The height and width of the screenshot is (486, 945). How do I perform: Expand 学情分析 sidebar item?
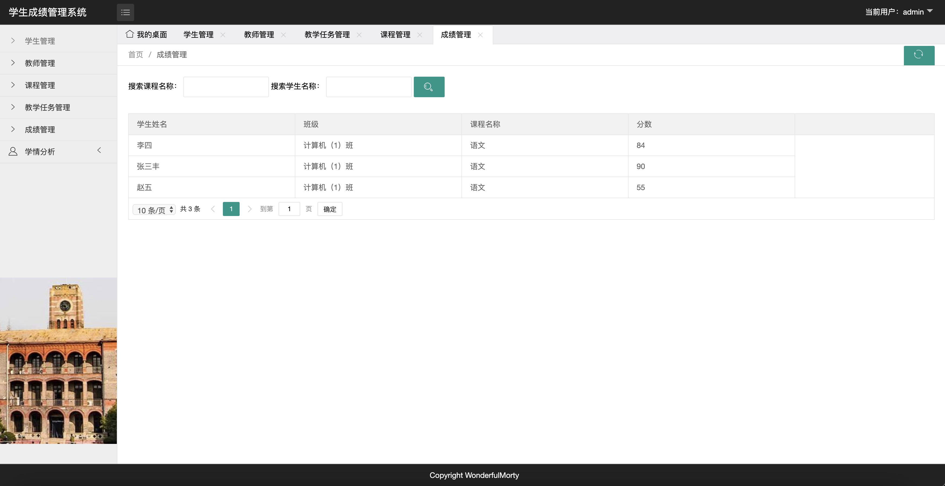coord(39,152)
